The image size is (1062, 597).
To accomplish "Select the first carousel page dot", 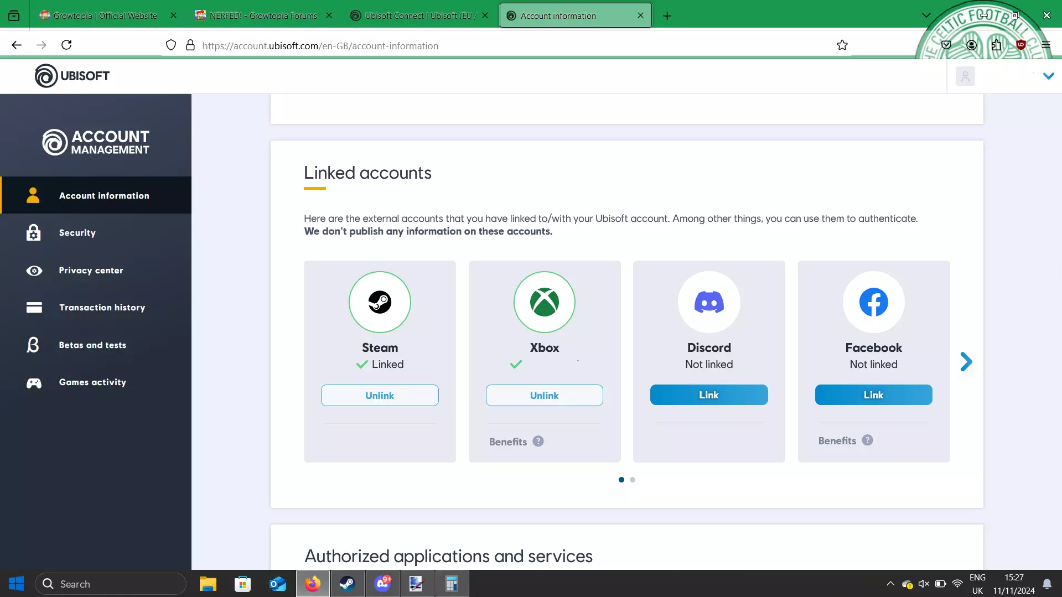I will tap(621, 480).
